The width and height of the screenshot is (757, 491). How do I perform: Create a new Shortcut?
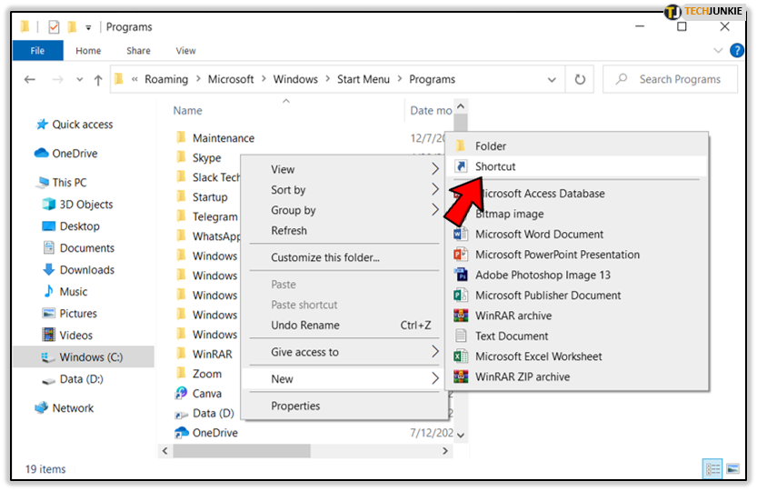(577, 166)
